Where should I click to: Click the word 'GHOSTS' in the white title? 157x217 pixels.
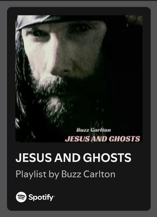[107, 157]
